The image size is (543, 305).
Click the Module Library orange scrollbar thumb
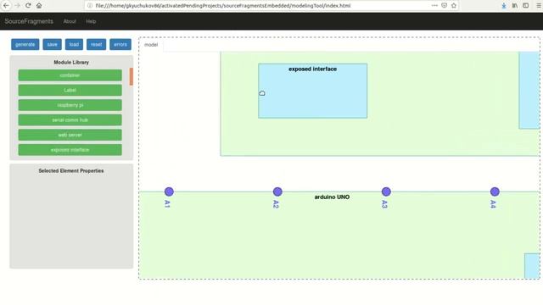pos(132,76)
